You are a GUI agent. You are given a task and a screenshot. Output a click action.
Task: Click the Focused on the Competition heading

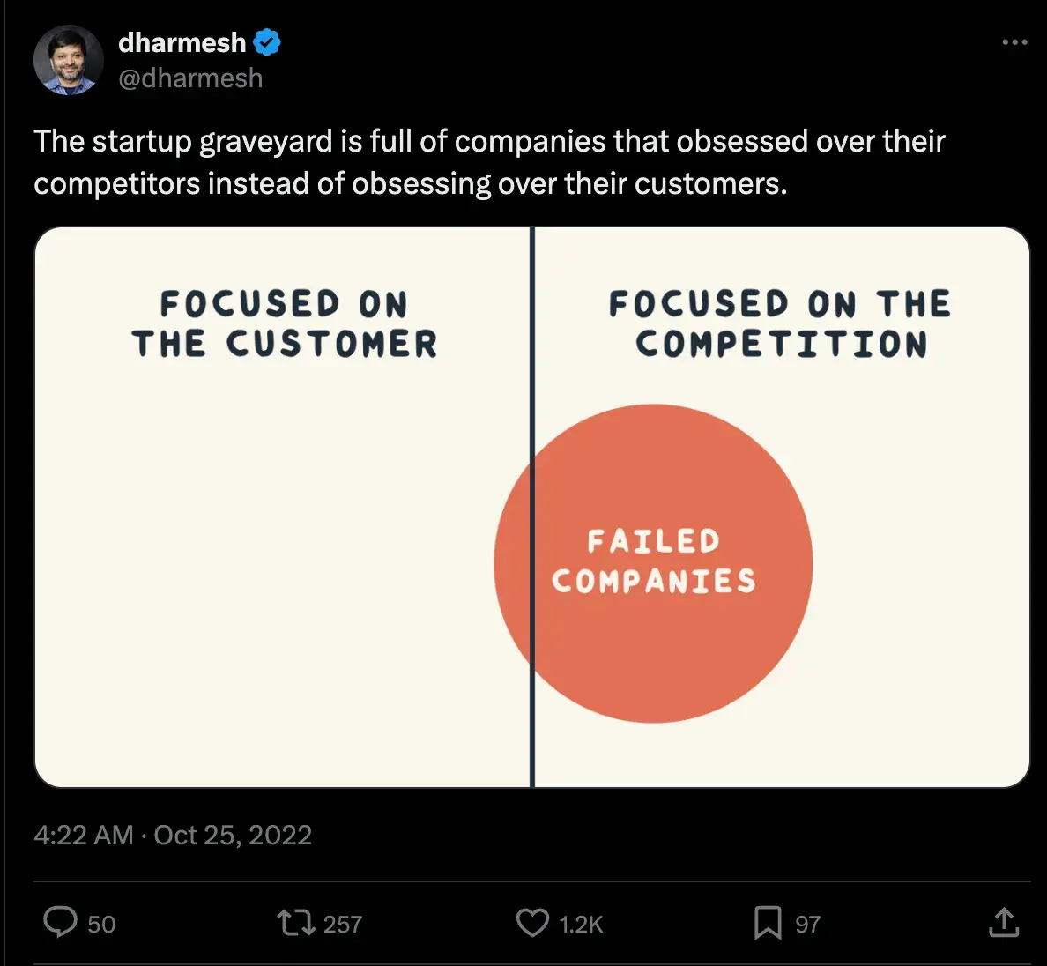(780, 323)
